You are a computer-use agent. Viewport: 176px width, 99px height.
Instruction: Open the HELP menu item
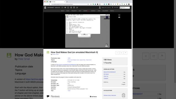80,11
